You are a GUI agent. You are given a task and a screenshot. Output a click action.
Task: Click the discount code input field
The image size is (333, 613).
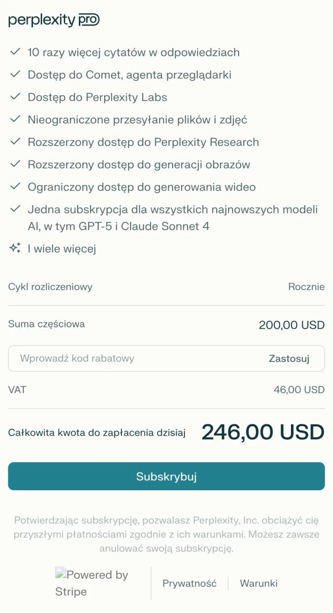click(x=134, y=358)
